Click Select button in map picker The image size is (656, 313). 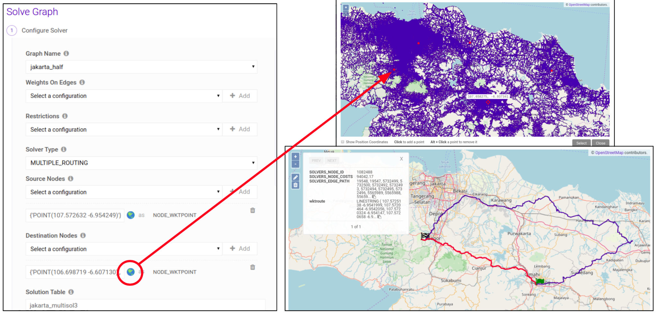tap(581, 143)
